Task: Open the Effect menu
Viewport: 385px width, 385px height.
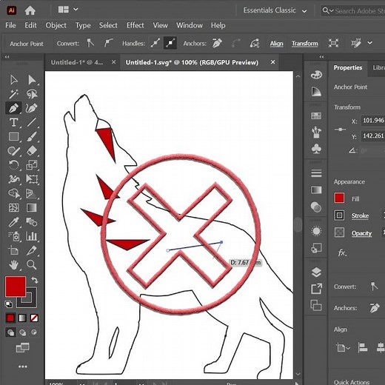Action: (135, 25)
